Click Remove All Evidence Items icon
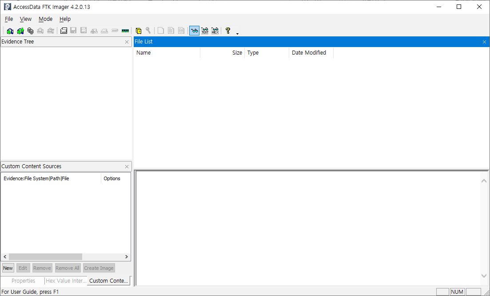 pos(51,31)
